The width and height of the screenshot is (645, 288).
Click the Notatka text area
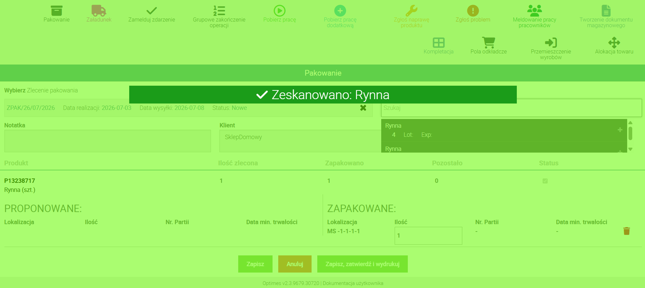click(x=108, y=141)
